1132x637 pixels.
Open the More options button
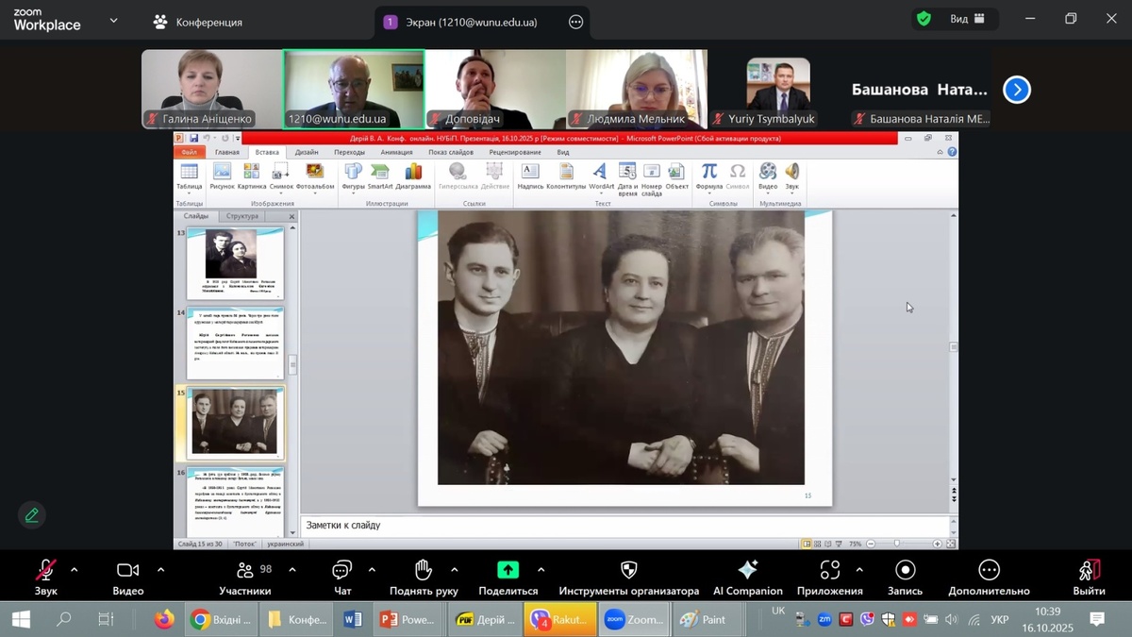(989, 571)
